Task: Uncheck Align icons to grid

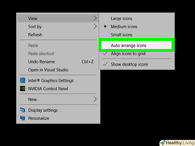Action: [x=128, y=53]
